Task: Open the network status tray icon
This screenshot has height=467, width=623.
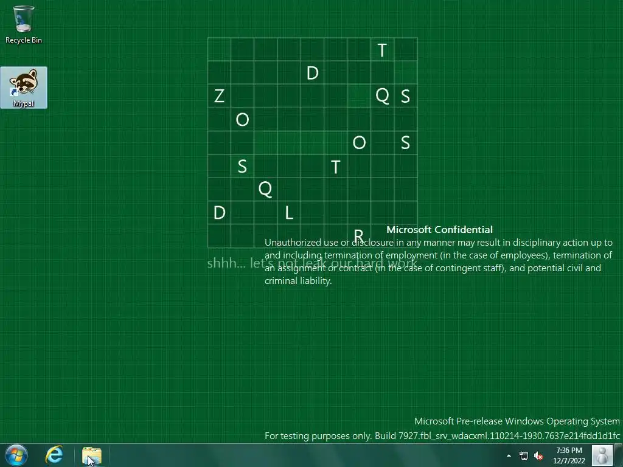Action: point(524,455)
